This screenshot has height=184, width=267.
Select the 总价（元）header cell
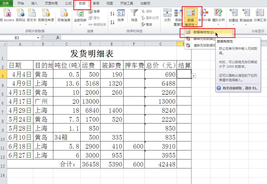point(161,65)
